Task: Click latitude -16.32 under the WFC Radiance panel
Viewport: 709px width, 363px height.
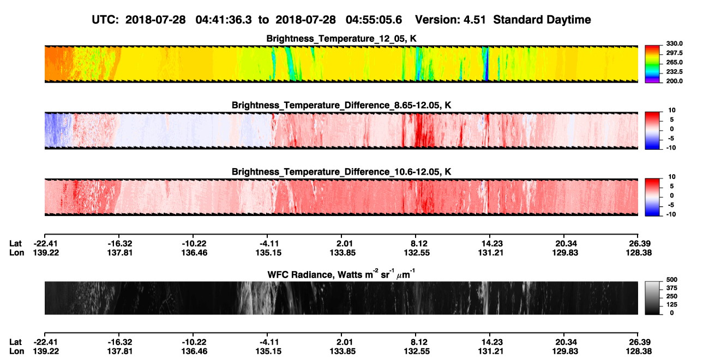Action: [119, 342]
